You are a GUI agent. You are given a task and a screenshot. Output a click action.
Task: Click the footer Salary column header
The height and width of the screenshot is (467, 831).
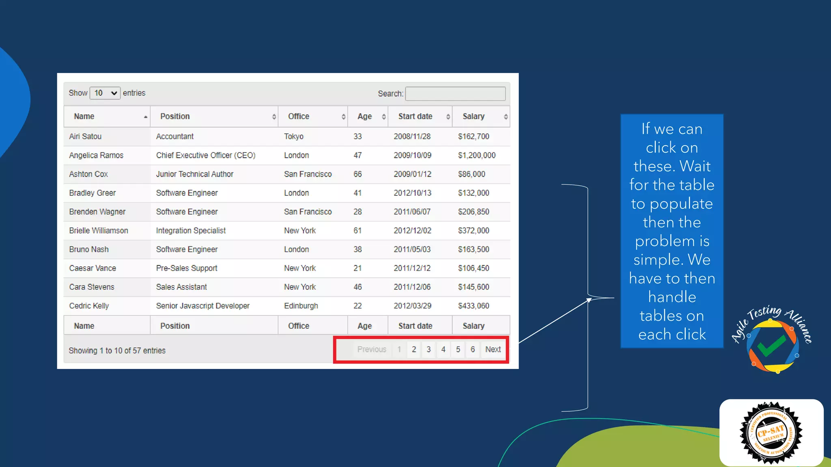(x=474, y=326)
